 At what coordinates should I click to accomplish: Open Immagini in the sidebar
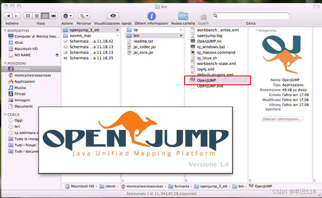coord(19,100)
